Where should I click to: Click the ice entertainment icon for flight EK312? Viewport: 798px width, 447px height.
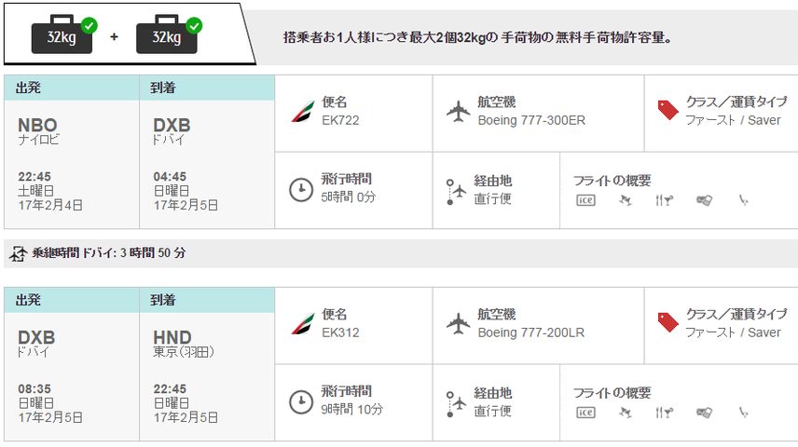coord(585,413)
